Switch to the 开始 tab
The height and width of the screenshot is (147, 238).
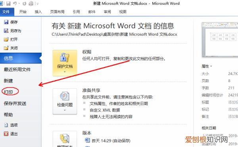tap(23, 11)
